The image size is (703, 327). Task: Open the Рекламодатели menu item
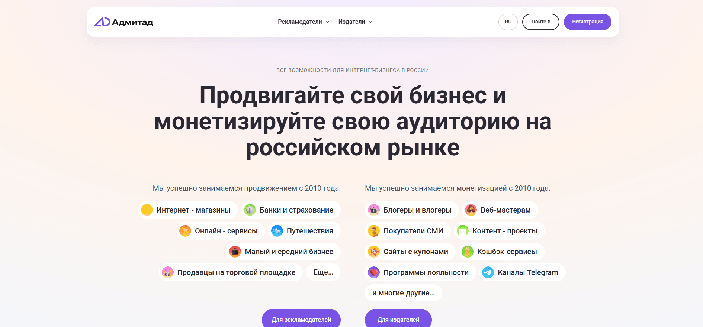tap(300, 22)
